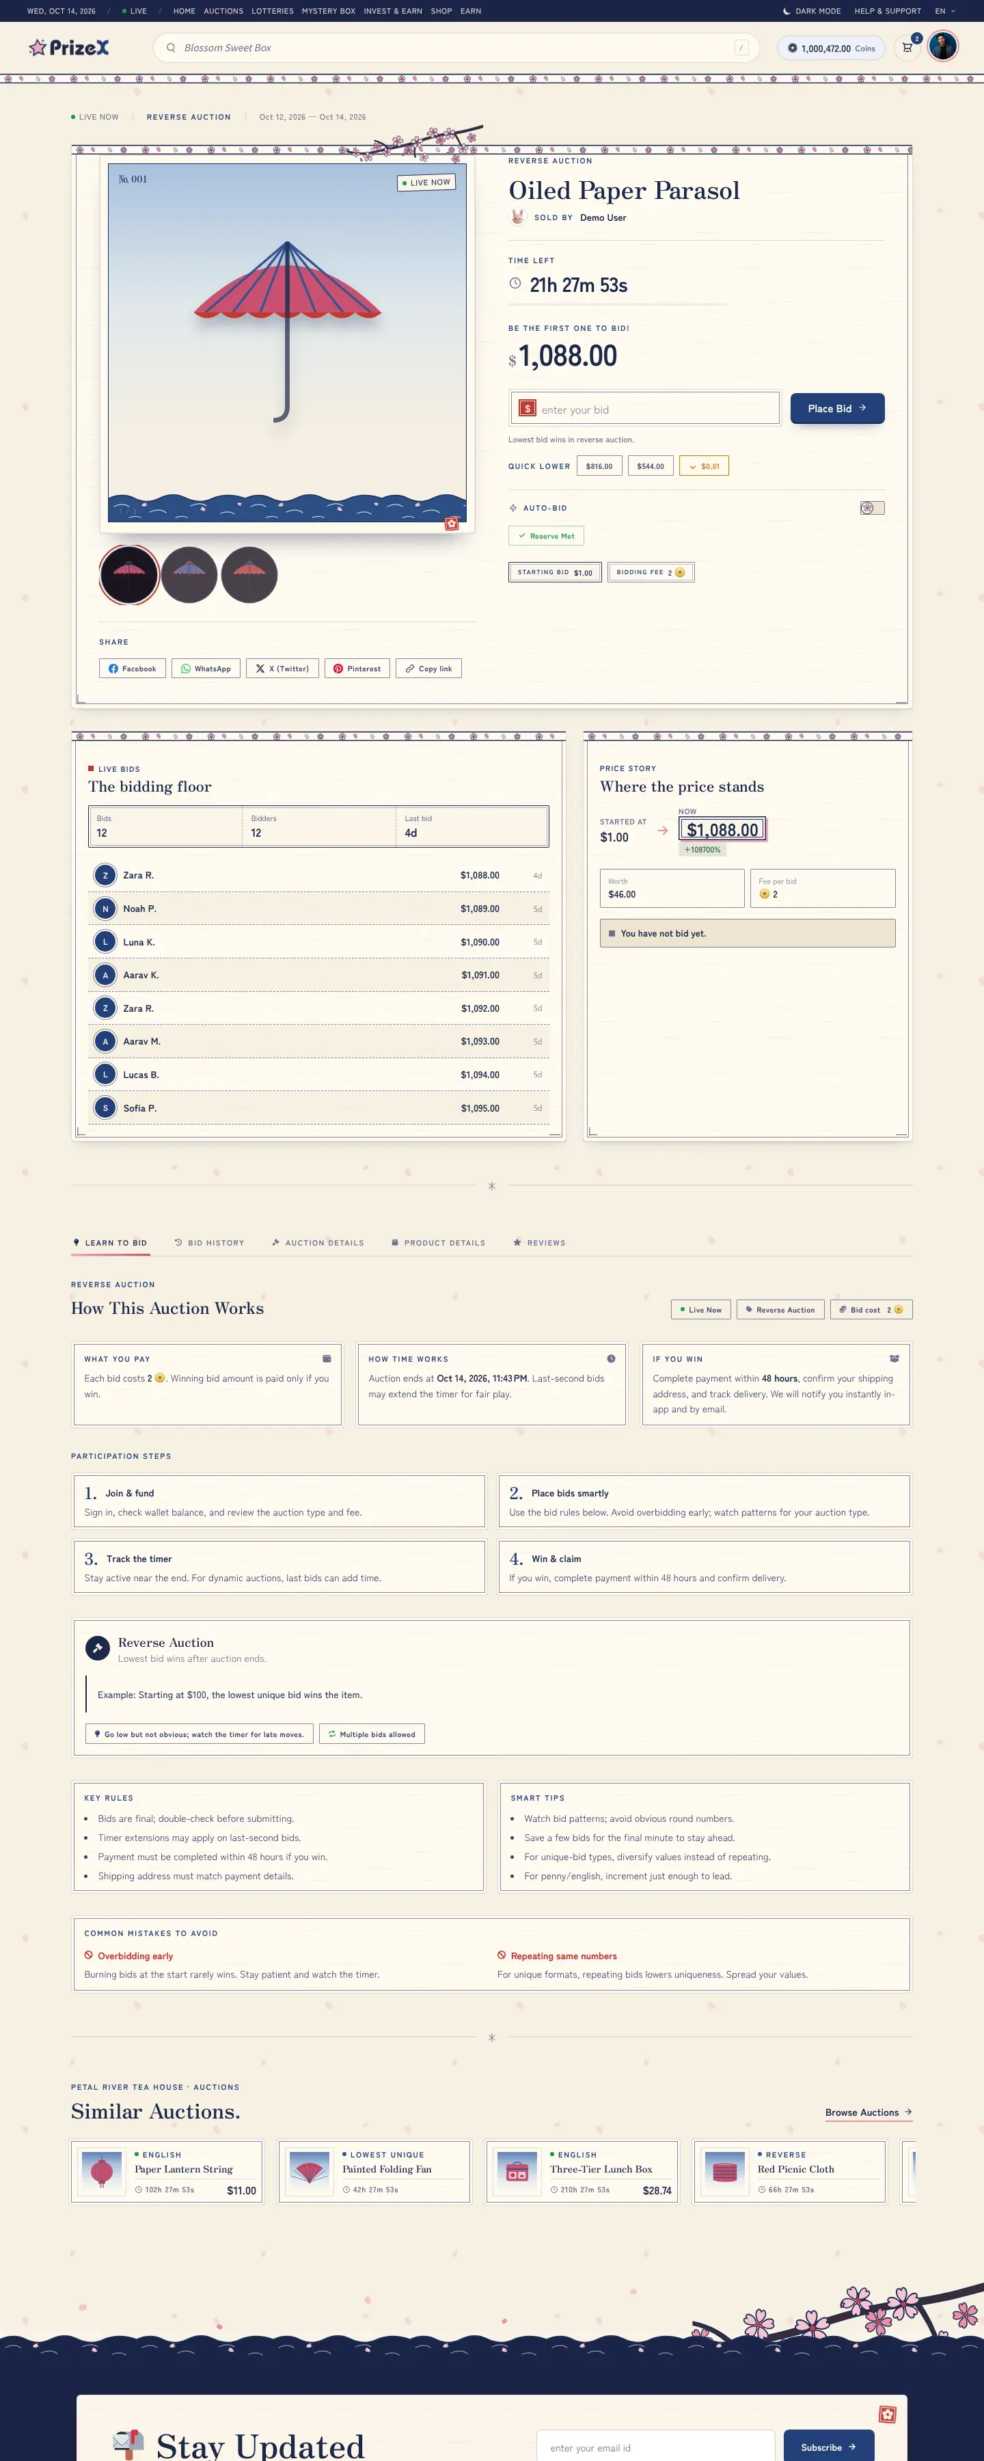Image resolution: width=984 pixels, height=2461 pixels.
Task: Open Invest & Earn menu item
Action: (393, 12)
